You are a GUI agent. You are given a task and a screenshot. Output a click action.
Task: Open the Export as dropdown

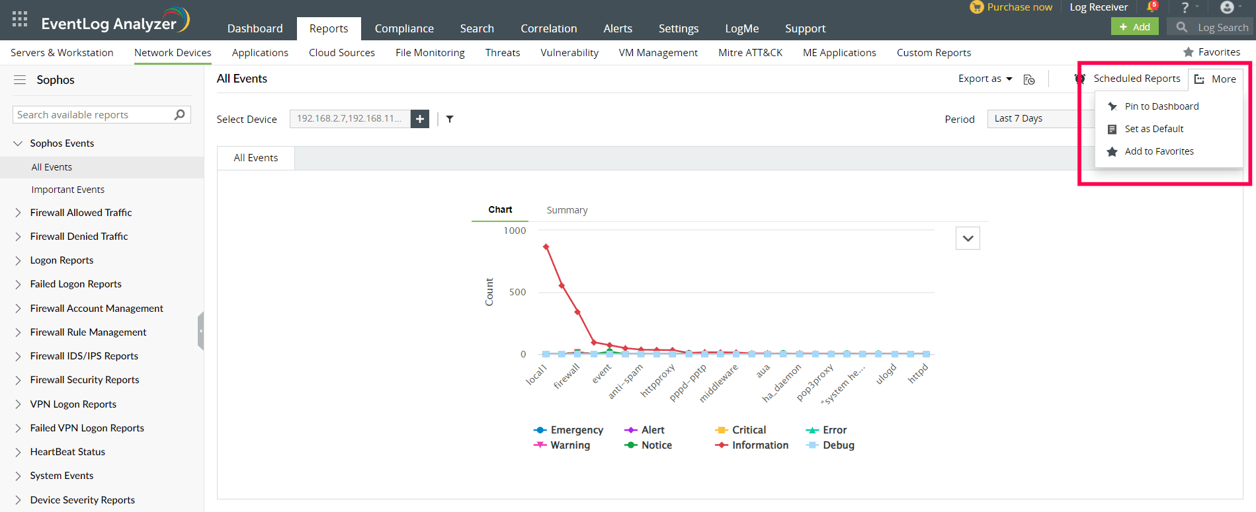pyautogui.click(x=985, y=79)
